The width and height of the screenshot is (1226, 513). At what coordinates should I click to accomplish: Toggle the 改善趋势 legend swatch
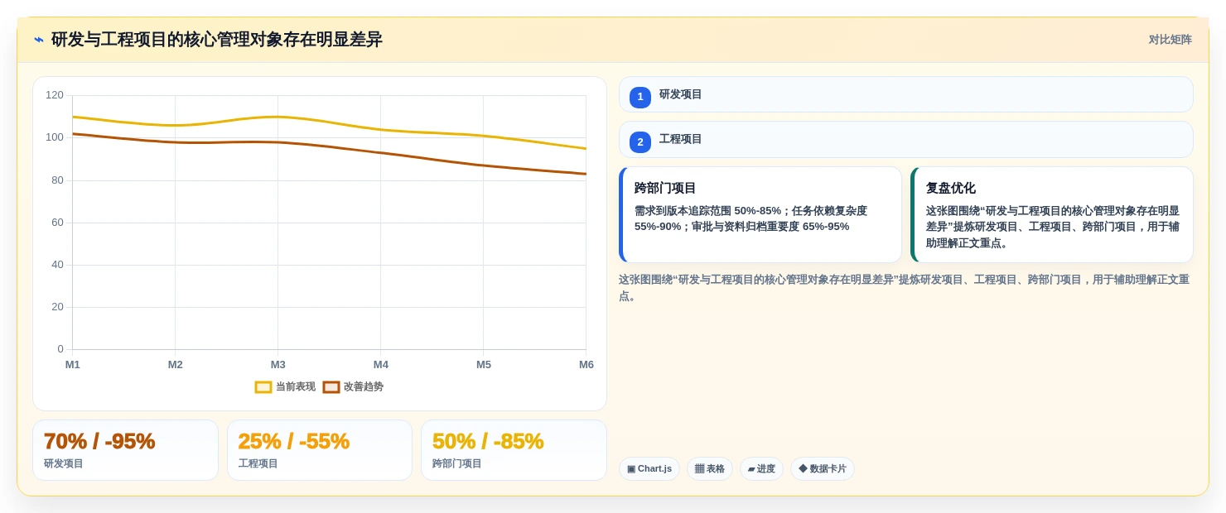(x=331, y=387)
